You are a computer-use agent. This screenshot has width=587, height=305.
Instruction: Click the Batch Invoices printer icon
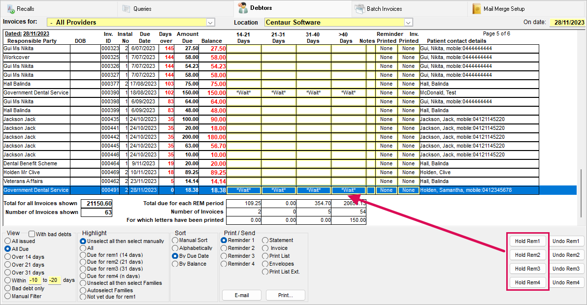pyautogui.click(x=359, y=9)
